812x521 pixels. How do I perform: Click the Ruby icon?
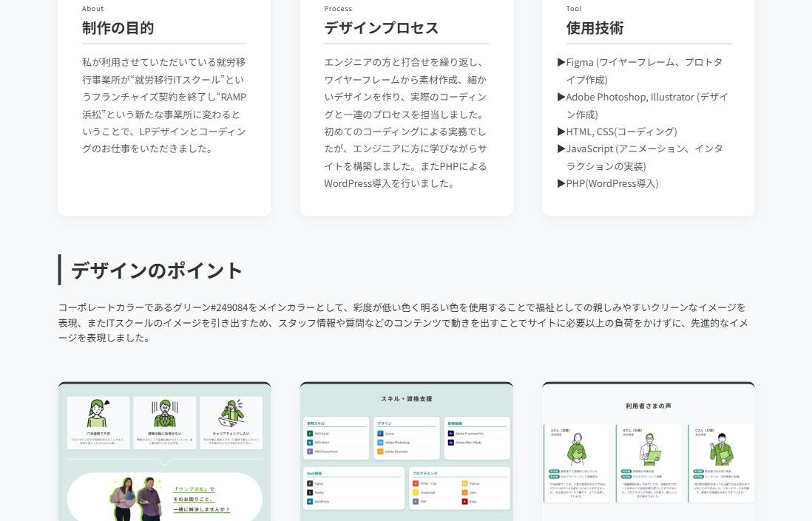(x=464, y=502)
